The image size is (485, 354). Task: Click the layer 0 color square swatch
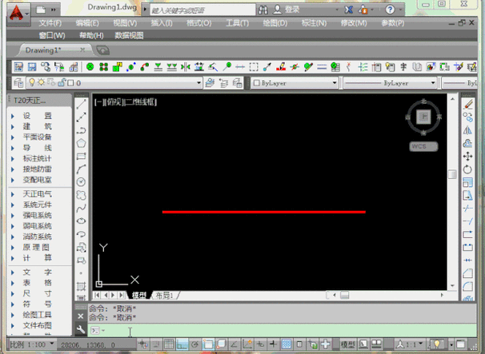click(x=70, y=83)
